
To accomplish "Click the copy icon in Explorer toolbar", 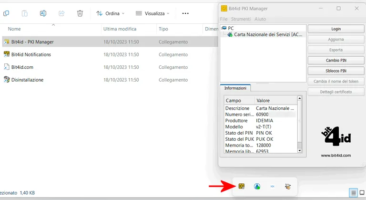I will pyautogui.click(x=6, y=13).
